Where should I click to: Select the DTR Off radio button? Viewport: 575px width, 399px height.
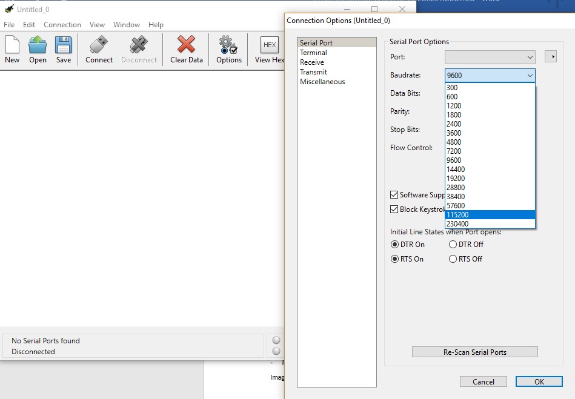click(453, 245)
